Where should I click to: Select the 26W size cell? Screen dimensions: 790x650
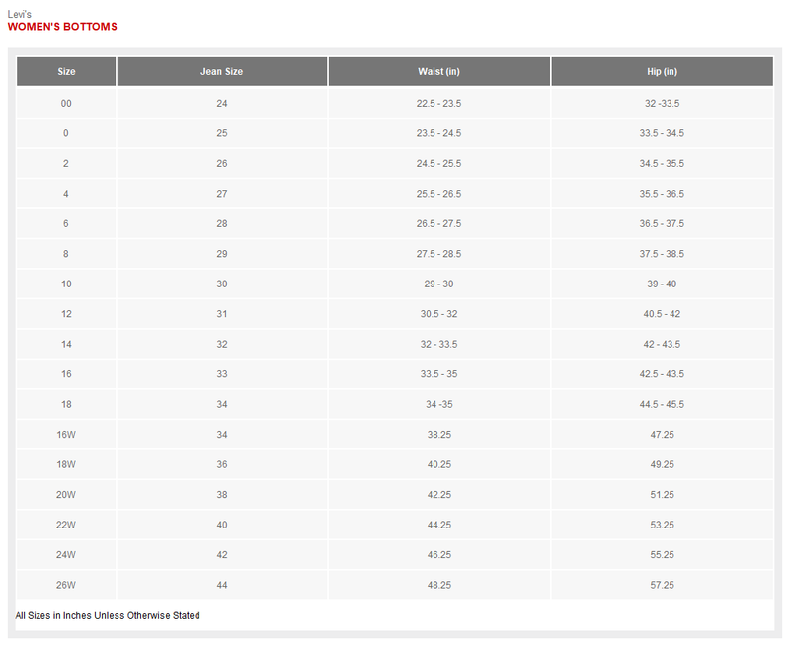click(x=66, y=585)
